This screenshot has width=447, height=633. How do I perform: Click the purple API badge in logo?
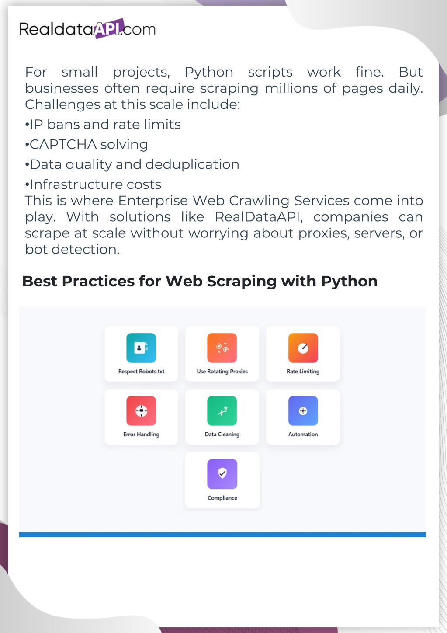pyautogui.click(x=109, y=28)
